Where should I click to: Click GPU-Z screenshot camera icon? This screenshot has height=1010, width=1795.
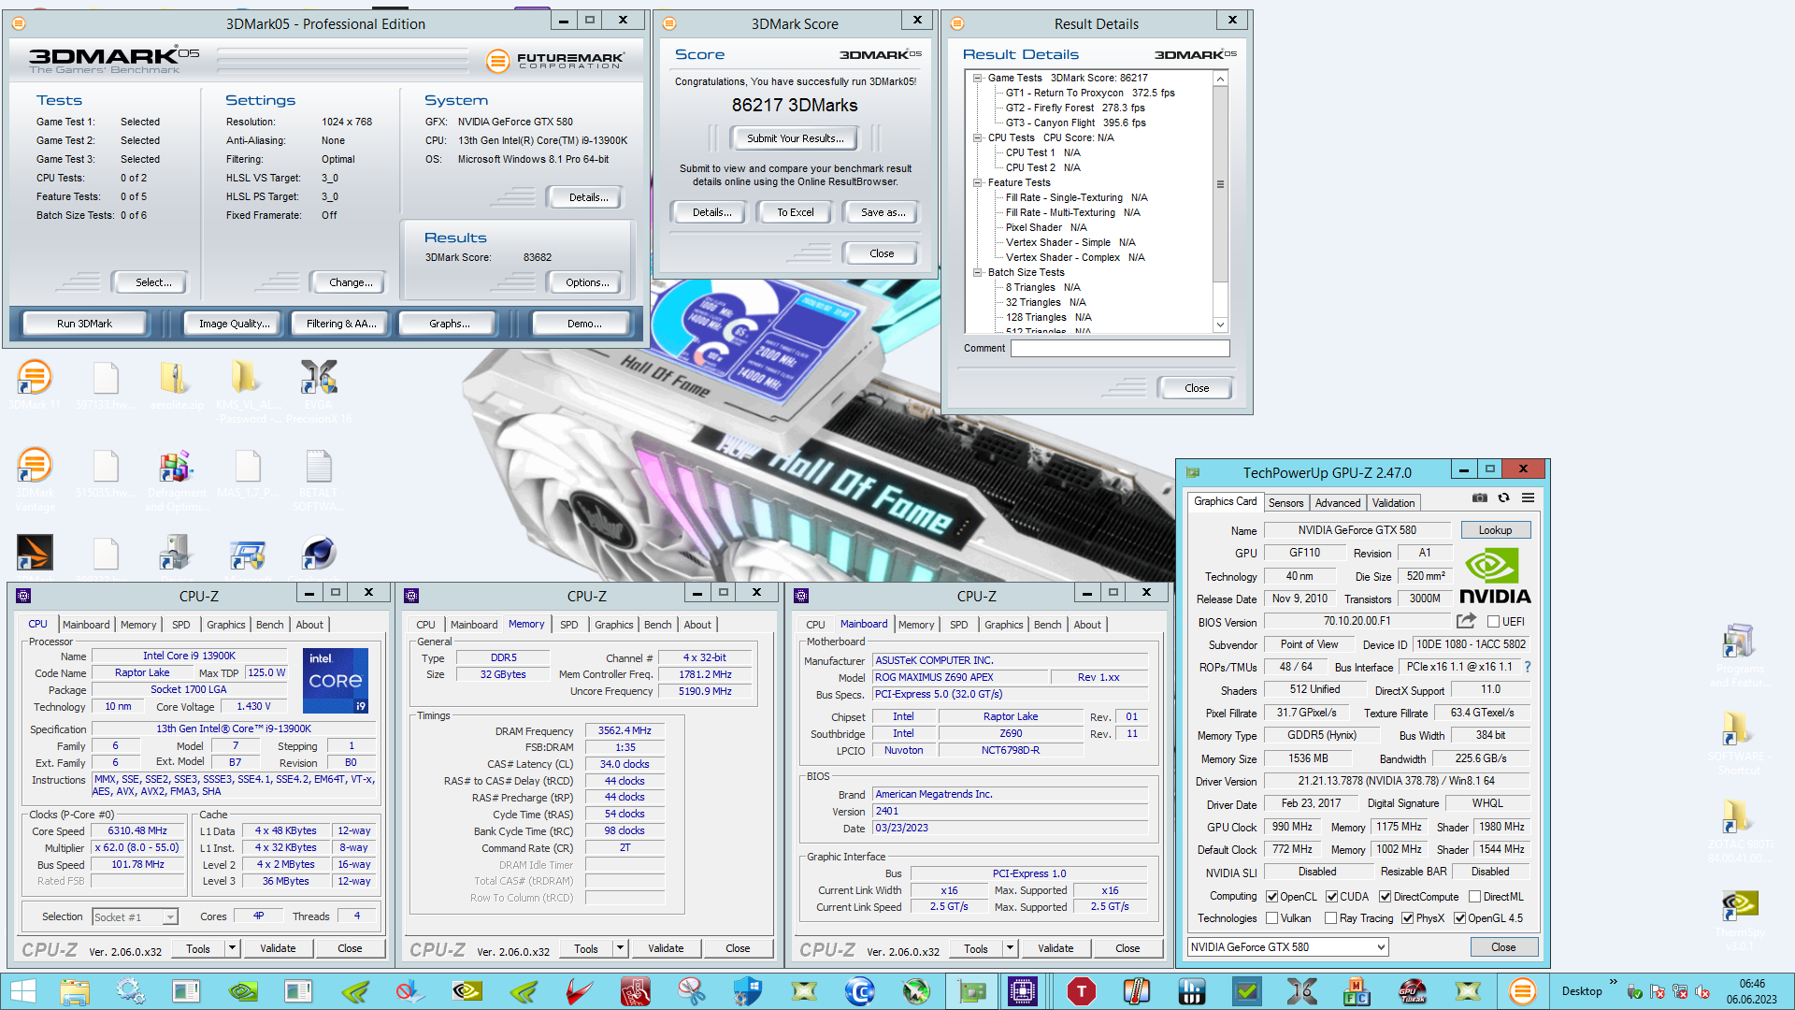pyautogui.click(x=1479, y=498)
